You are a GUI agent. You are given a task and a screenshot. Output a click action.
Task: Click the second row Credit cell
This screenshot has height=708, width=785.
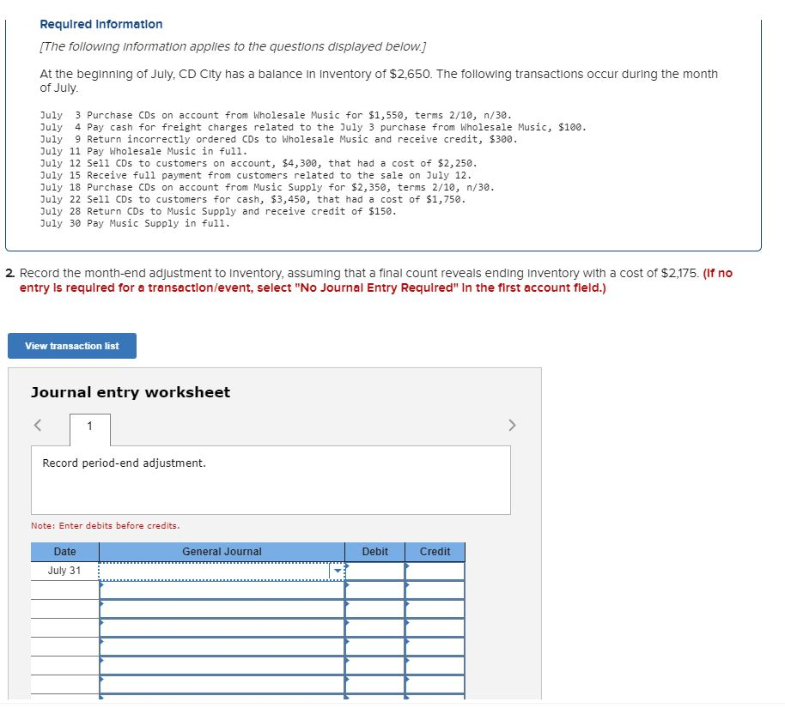(x=435, y=590)
